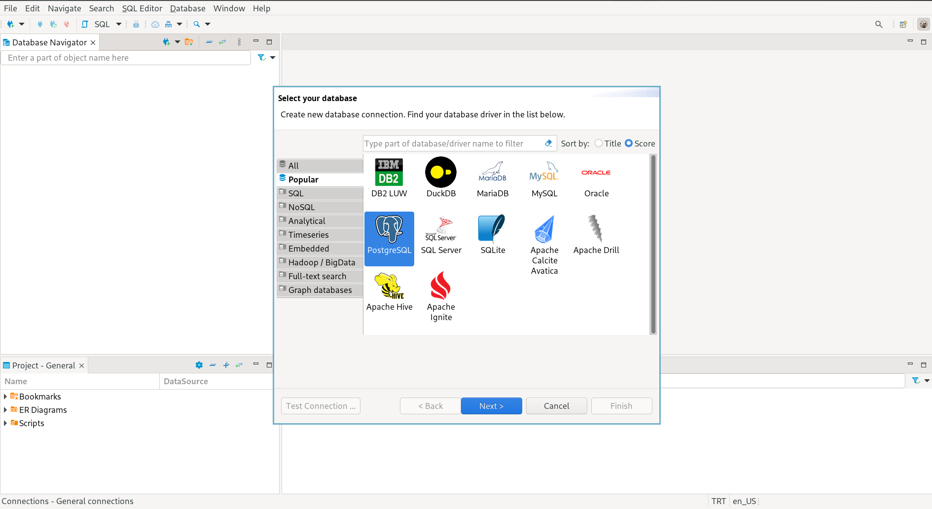Open the SQL Editor menu

[x=142, y=8]
